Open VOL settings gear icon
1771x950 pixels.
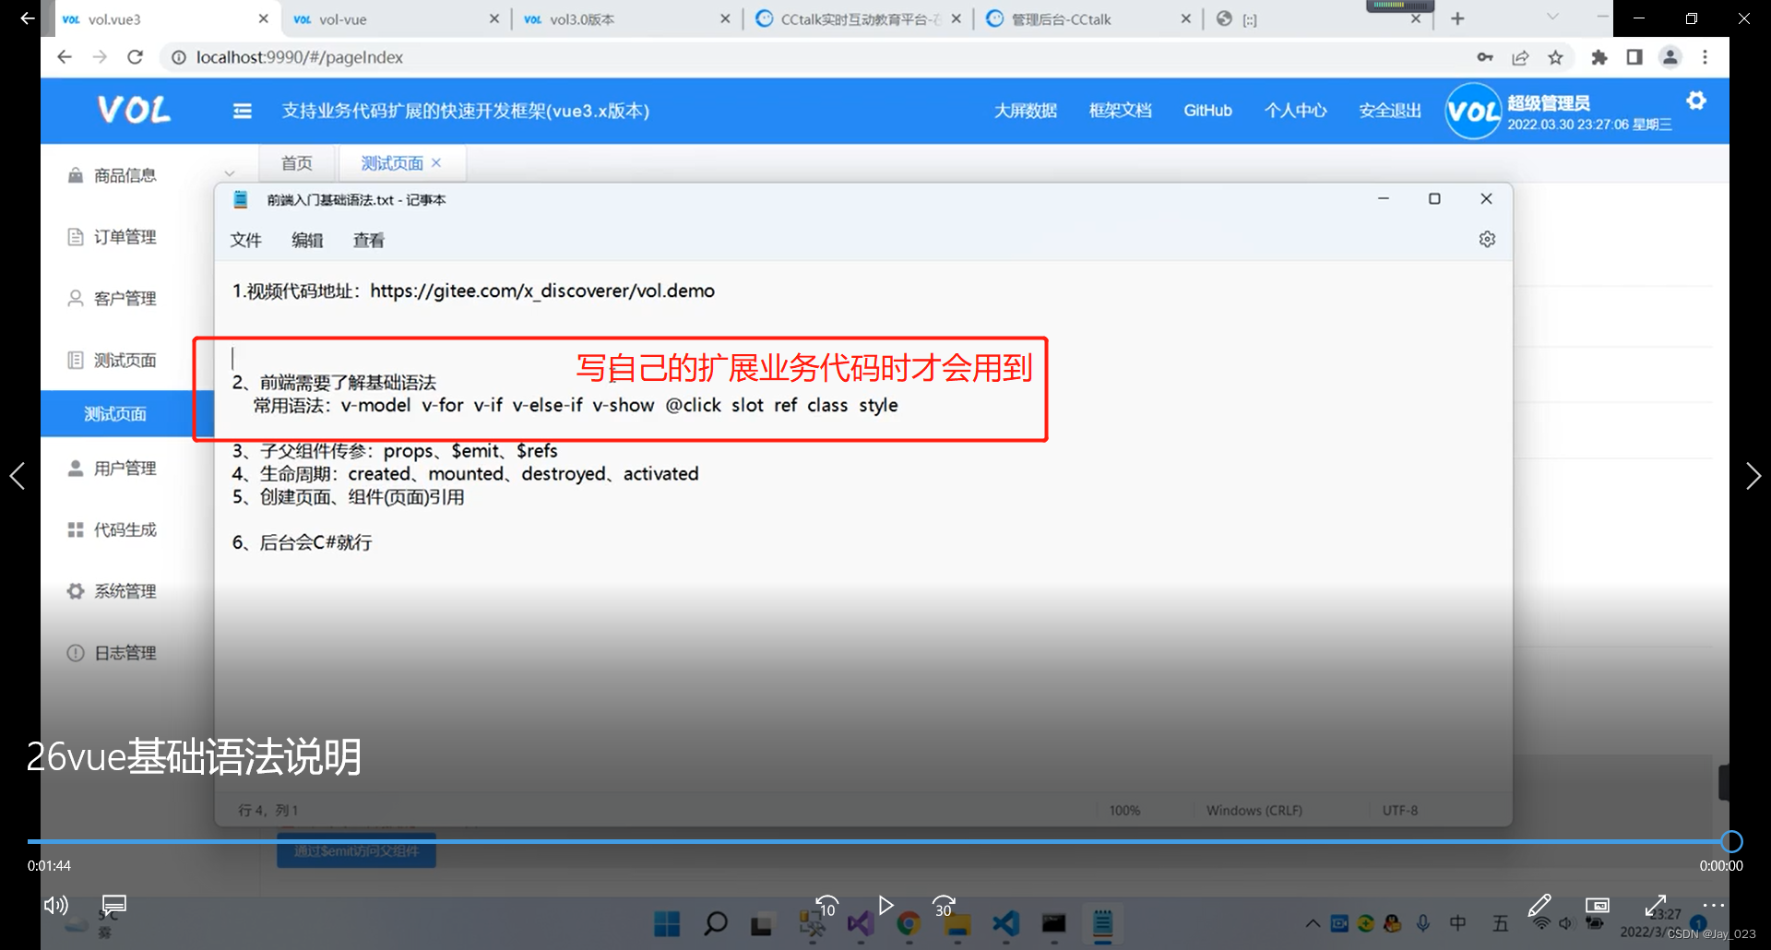[x=1696, y=101]
